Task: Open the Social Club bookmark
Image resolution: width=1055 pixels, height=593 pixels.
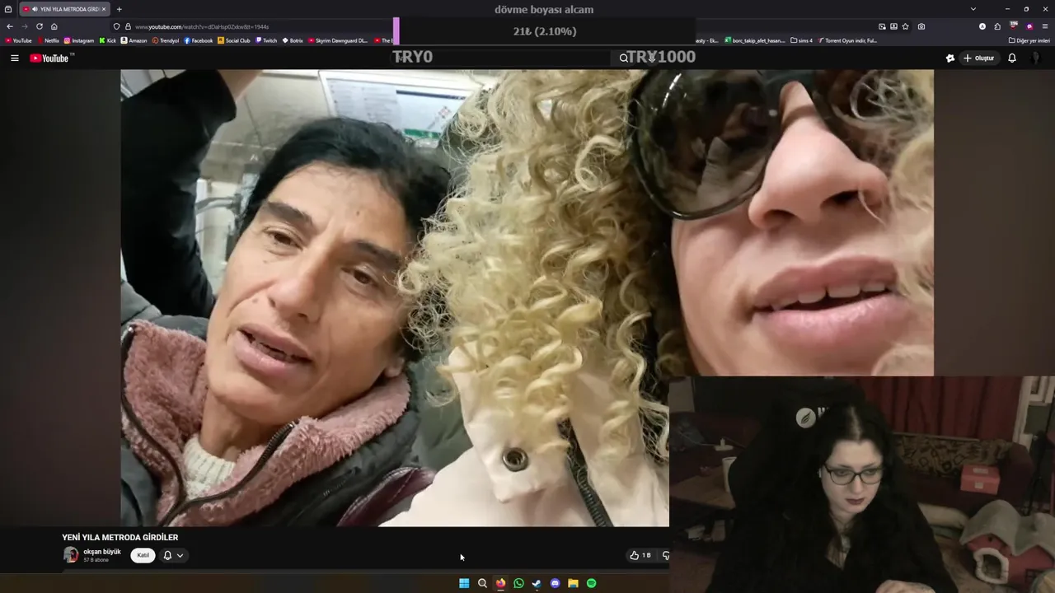Action: coord(234,40)
